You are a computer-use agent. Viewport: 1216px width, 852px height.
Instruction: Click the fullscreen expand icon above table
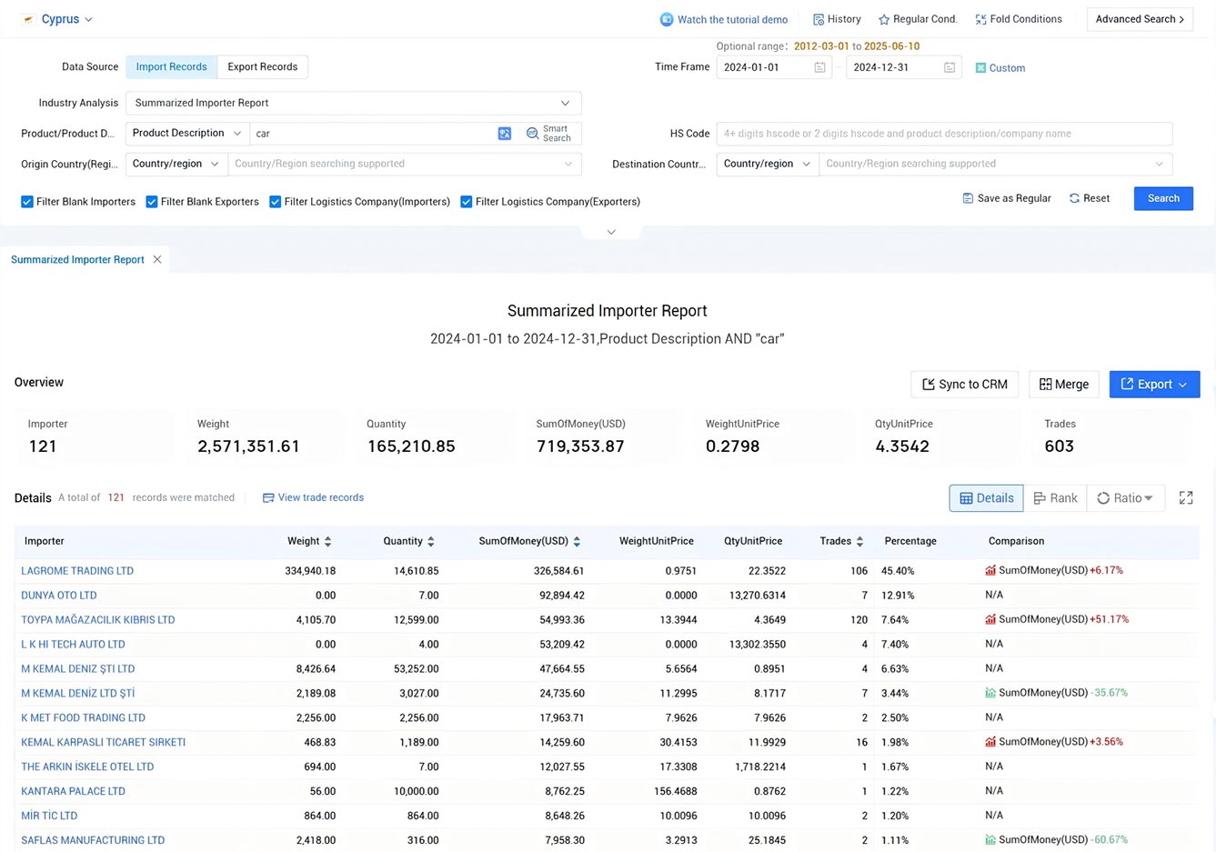(x=1186, y=498)
